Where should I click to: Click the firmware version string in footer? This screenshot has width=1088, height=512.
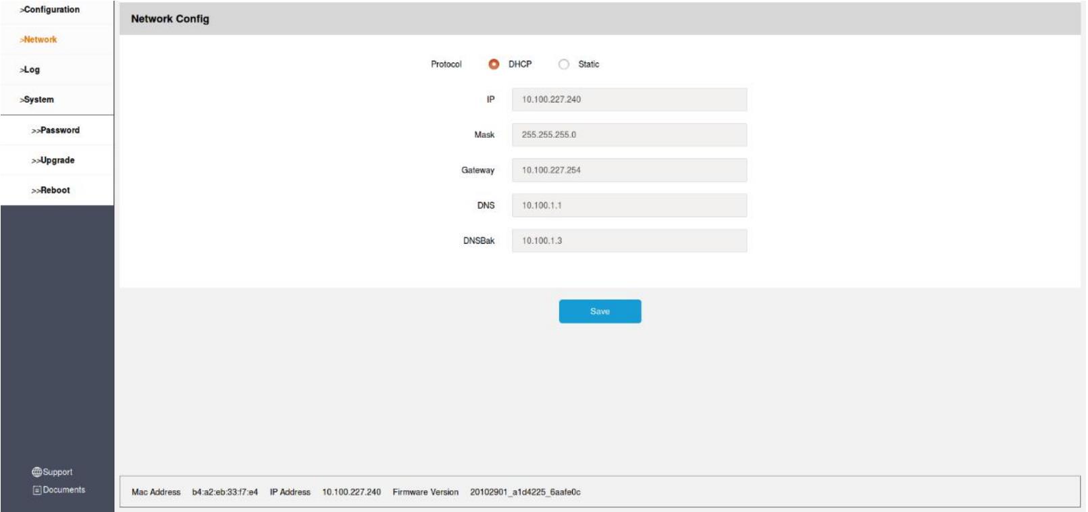[x=525, y=492]
